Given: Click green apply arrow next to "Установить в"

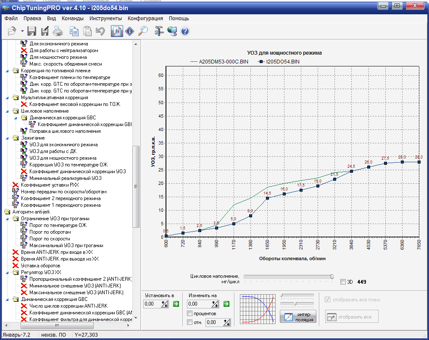Looking at the screenshot, I should coord(176,304).
